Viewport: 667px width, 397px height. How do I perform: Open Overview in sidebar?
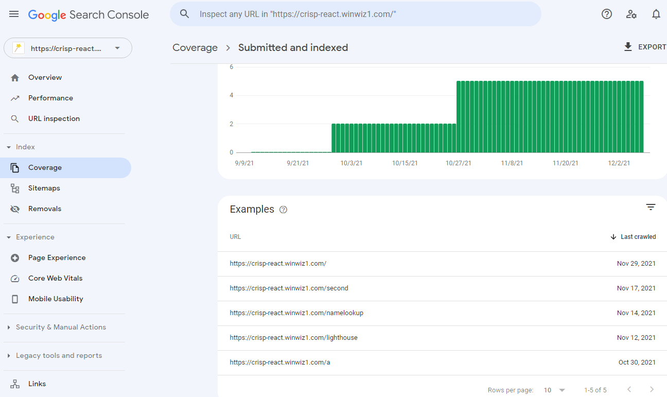click(x=45, y=77)
